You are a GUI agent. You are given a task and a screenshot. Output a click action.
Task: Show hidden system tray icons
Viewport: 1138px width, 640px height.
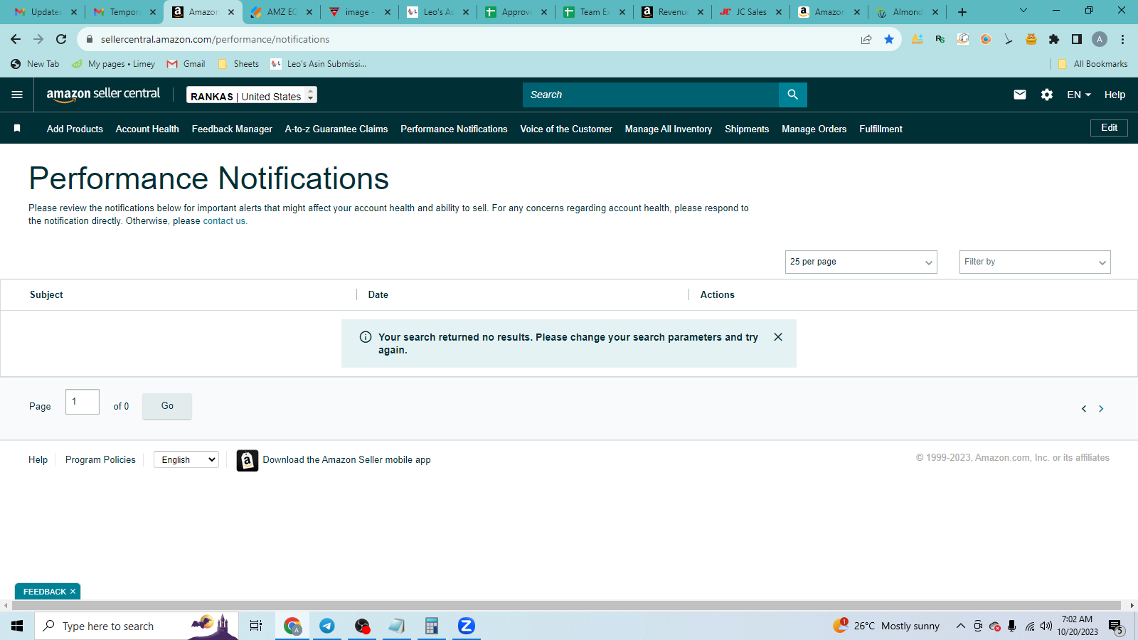click(960, 626)
